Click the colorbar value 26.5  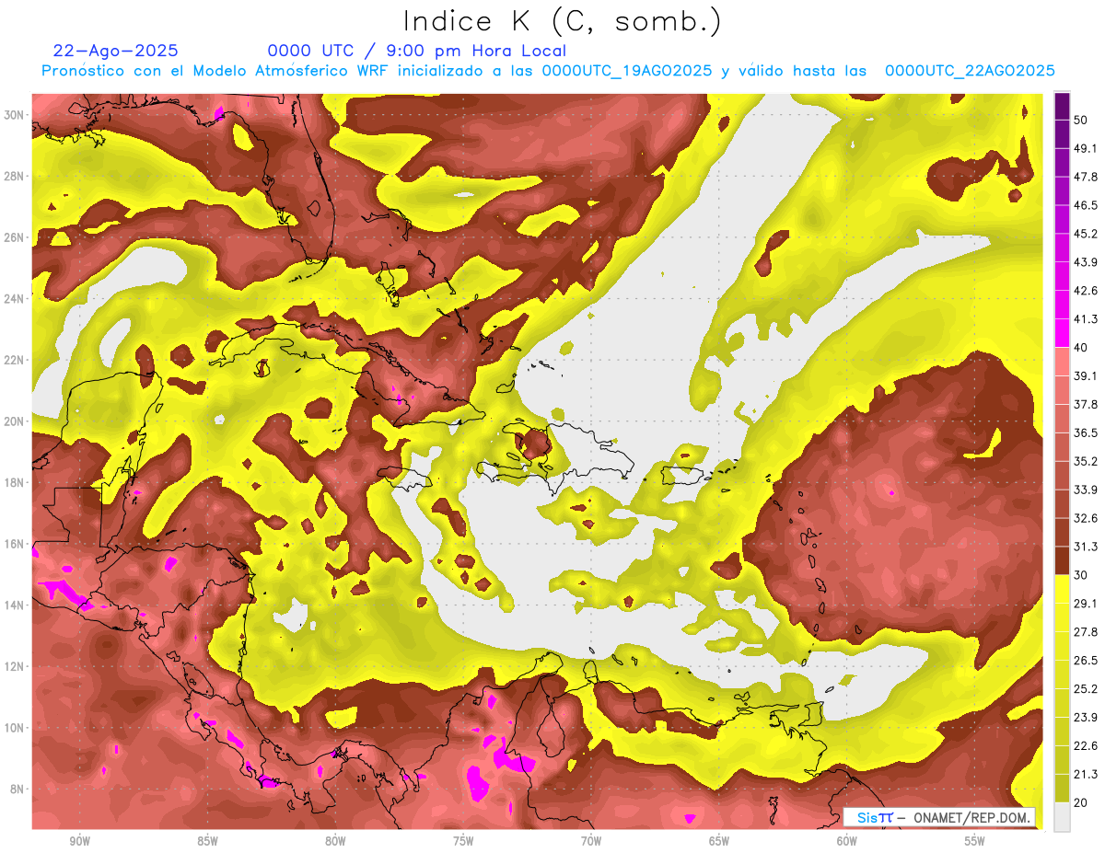point(1085,661)
